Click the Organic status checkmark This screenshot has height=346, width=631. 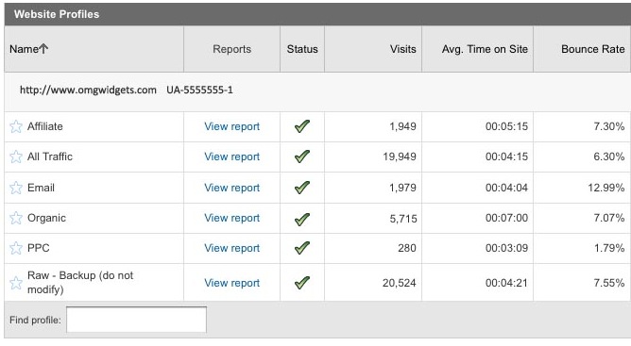[302, 219]
